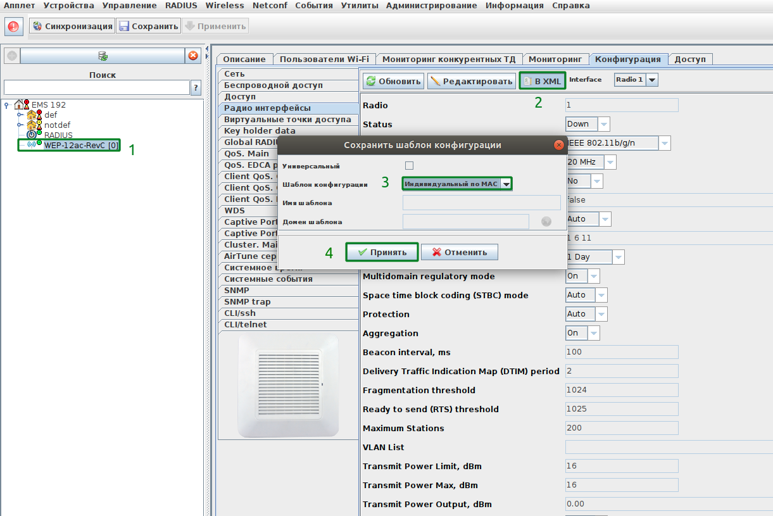Clear the tree filter with red X icon
The width and height of the screenshot is (773, 516).
(x=193, y=56)
